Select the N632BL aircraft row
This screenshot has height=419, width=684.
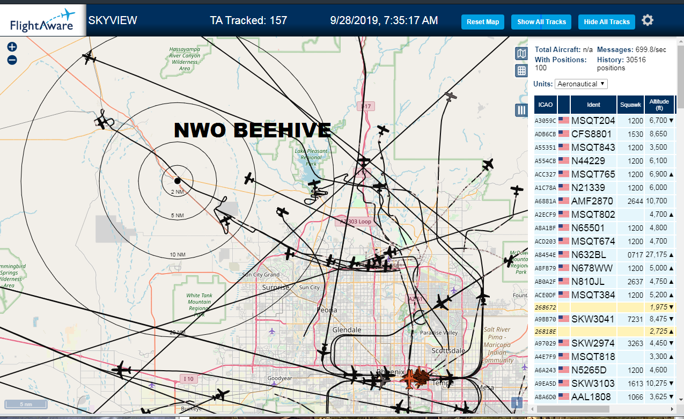coord(605,254)
